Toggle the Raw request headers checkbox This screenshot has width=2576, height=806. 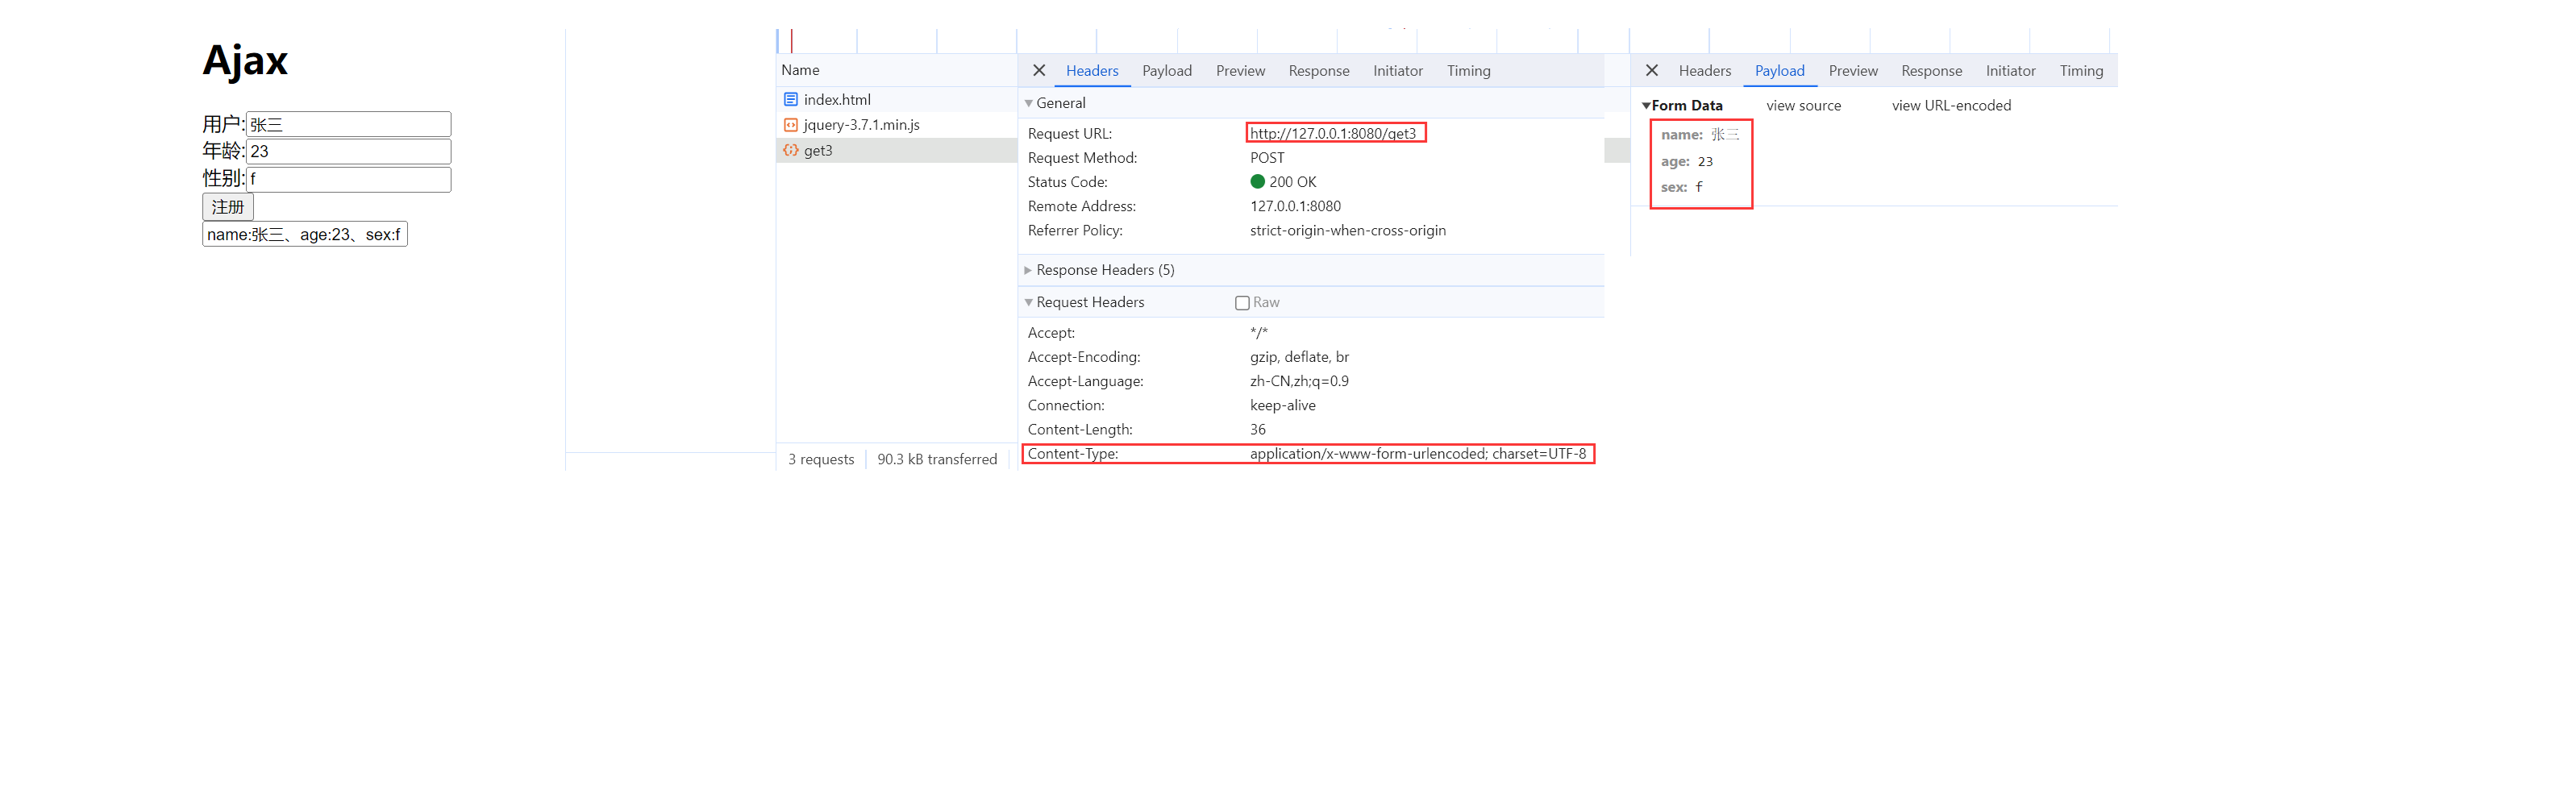pos(1242,303)
